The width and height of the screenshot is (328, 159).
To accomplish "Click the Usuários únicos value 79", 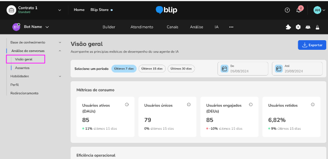I will (148, 120).
